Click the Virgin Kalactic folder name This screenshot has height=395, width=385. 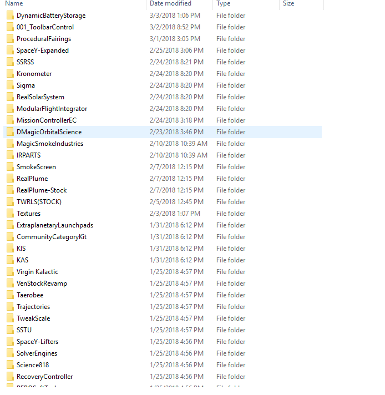point(37,272)
